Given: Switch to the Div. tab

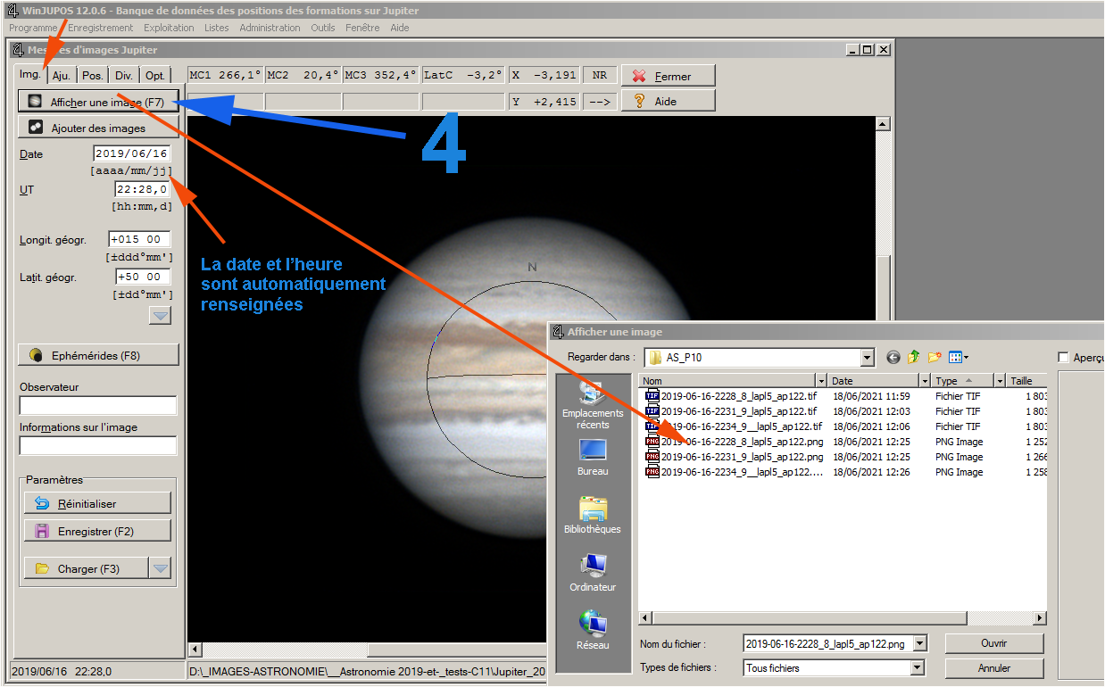Looking at the screenshot, I should 124,76.
